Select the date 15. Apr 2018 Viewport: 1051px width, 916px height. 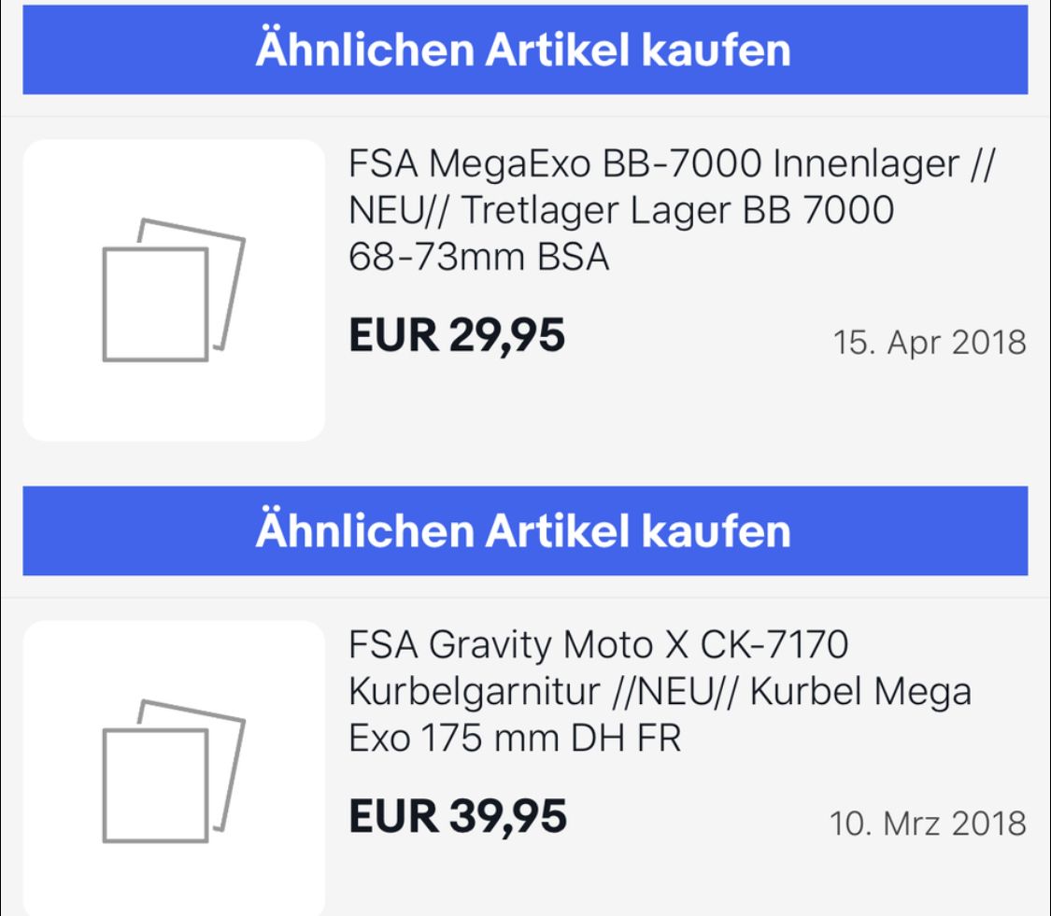pyautogui.click(x=929, y=343)
